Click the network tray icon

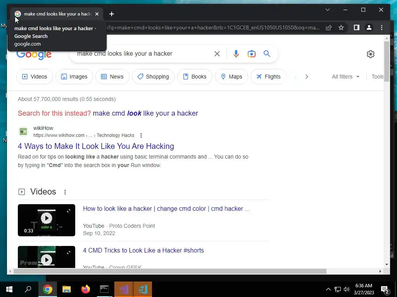pos(338,289)
